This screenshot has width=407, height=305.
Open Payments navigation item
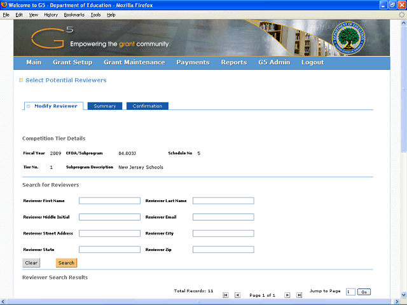point(193,62)
